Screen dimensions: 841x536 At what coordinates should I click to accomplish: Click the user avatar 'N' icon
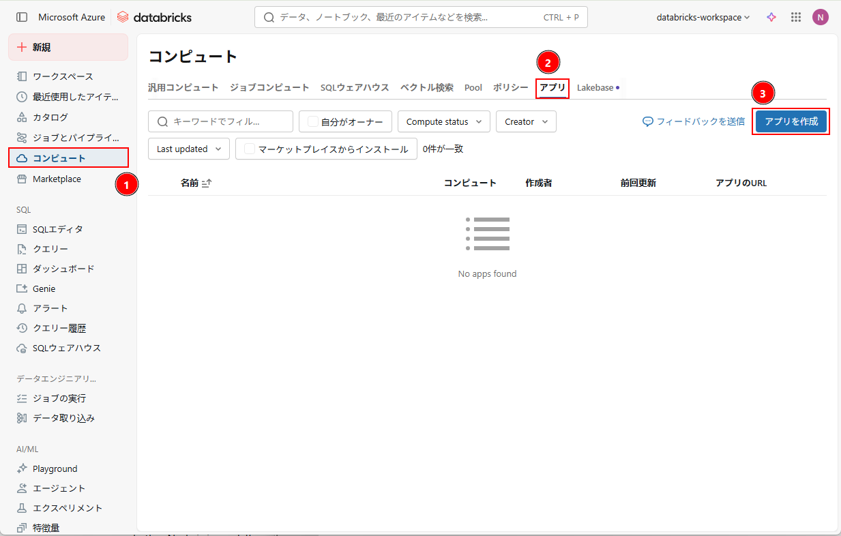pyautogui.click(x=820, y=17)
